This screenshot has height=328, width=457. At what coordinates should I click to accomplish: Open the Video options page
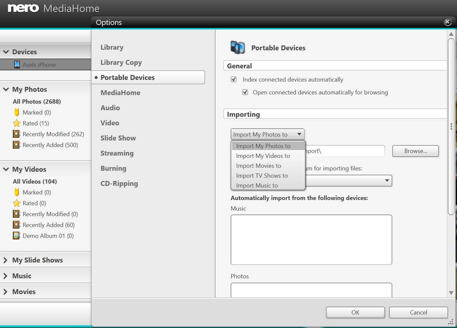110,123
